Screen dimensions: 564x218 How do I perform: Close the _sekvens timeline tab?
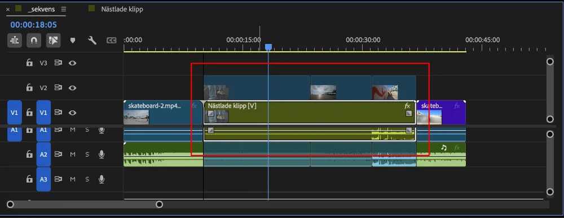pos(8,10)
